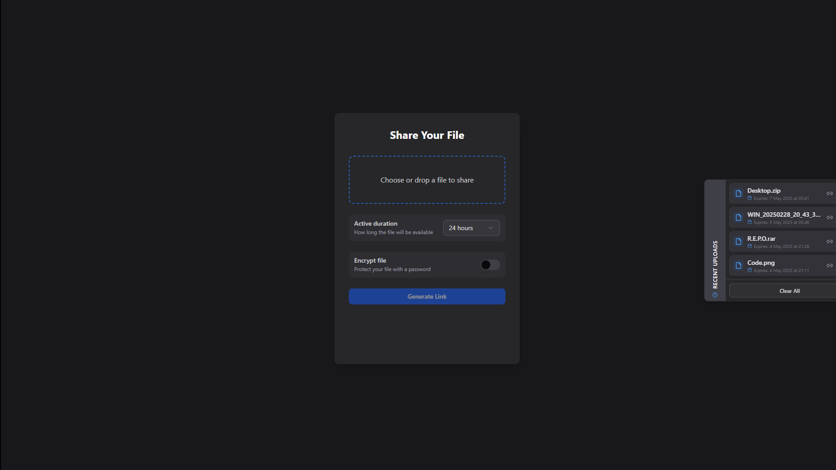Click the clock icon below Recent Uploads
Image resolution: width=836 pixels, height=470 pixels.
pyautogui.click(x=715, y=295)
